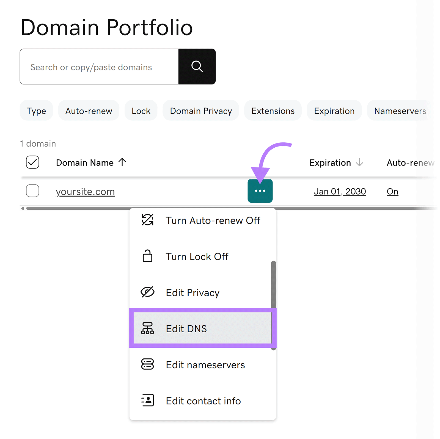Select Edit contact info in the menu
Screen dimensions: 440x439
coord(203,401)
